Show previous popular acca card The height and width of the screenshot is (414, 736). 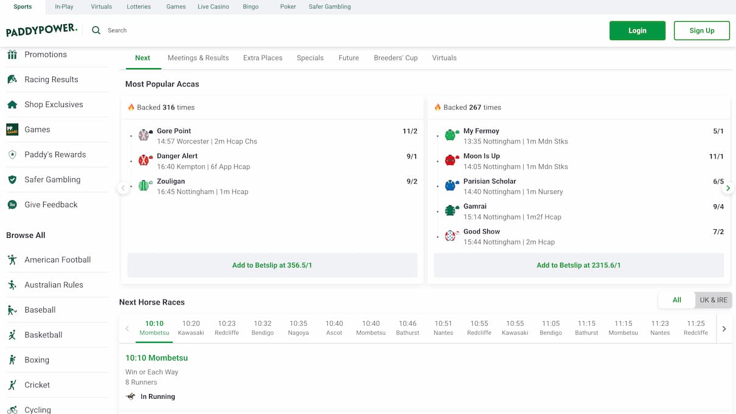[x=123, y=188]
